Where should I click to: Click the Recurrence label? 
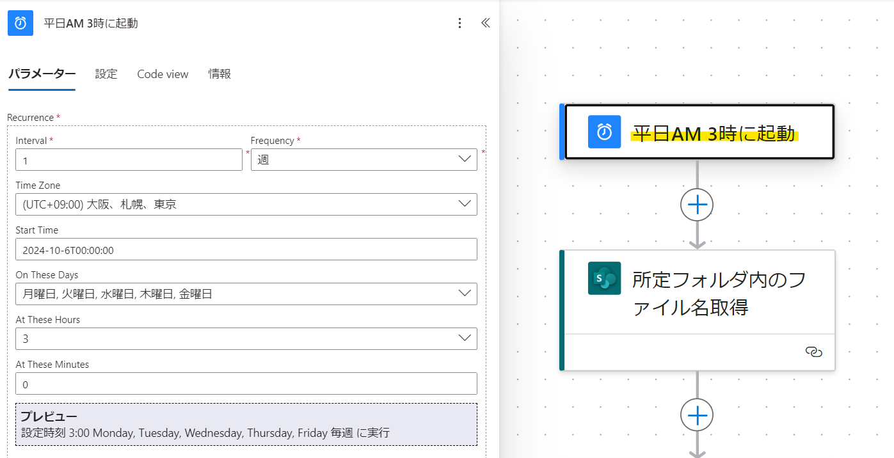pos(30,118)
